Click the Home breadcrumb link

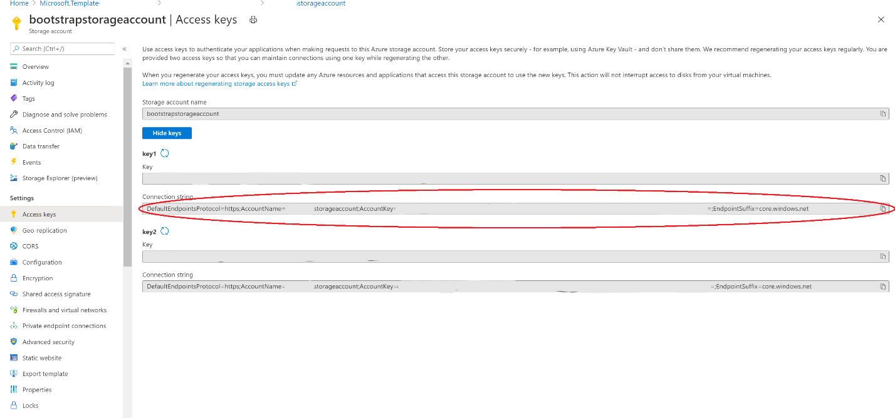(19, 3)
